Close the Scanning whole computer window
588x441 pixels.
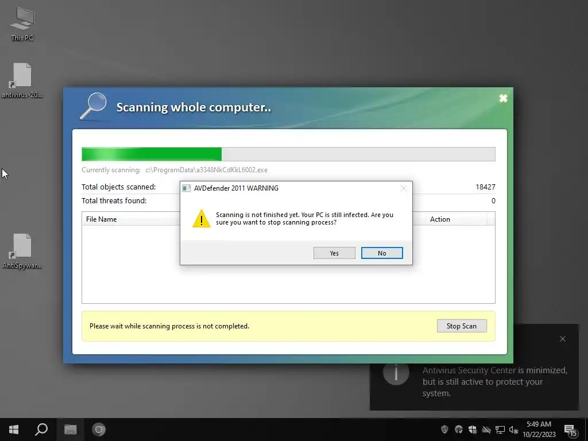(503, 98)
